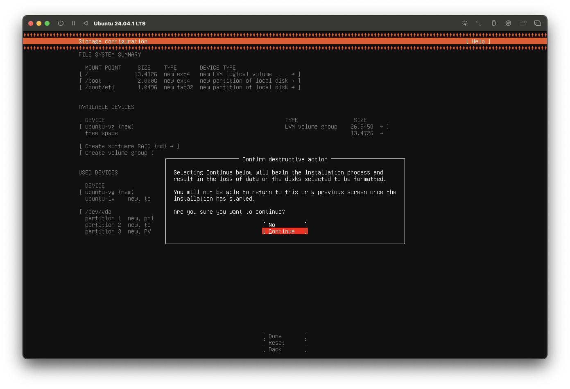This screenshot has height=389, width=570.
Task: Confirm the destructive action with Continue
Action: point(284,231)
